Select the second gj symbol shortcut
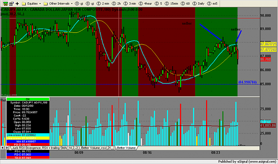Viewport: 278px width, 164px height. (90, 4)
